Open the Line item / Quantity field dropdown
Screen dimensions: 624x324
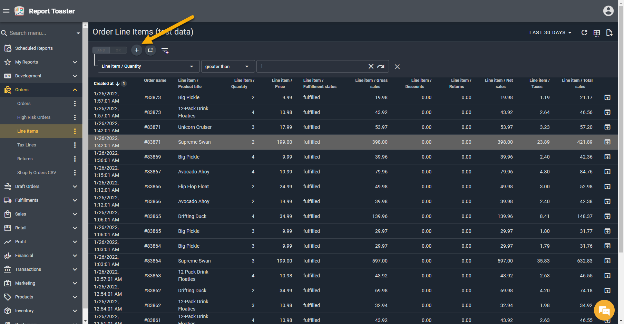click(x=148, y=66)
